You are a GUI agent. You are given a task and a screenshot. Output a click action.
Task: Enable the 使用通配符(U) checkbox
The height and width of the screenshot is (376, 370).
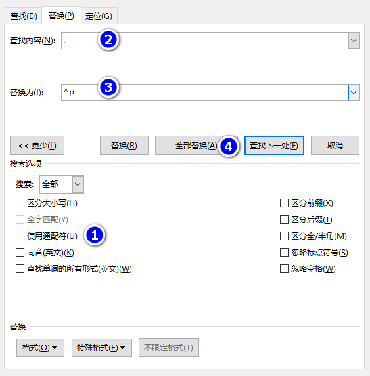tap(20, 236)
